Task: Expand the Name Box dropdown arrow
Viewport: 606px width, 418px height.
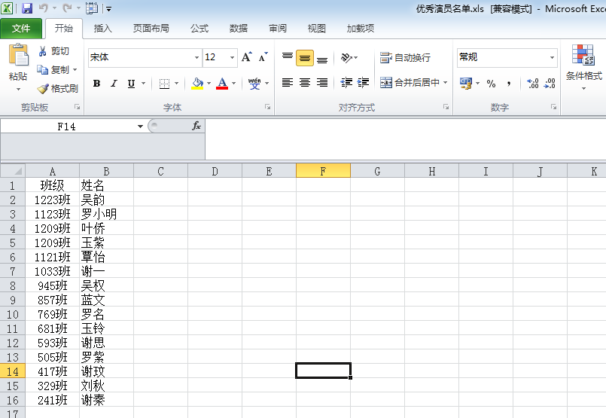Action: (140, 127)
